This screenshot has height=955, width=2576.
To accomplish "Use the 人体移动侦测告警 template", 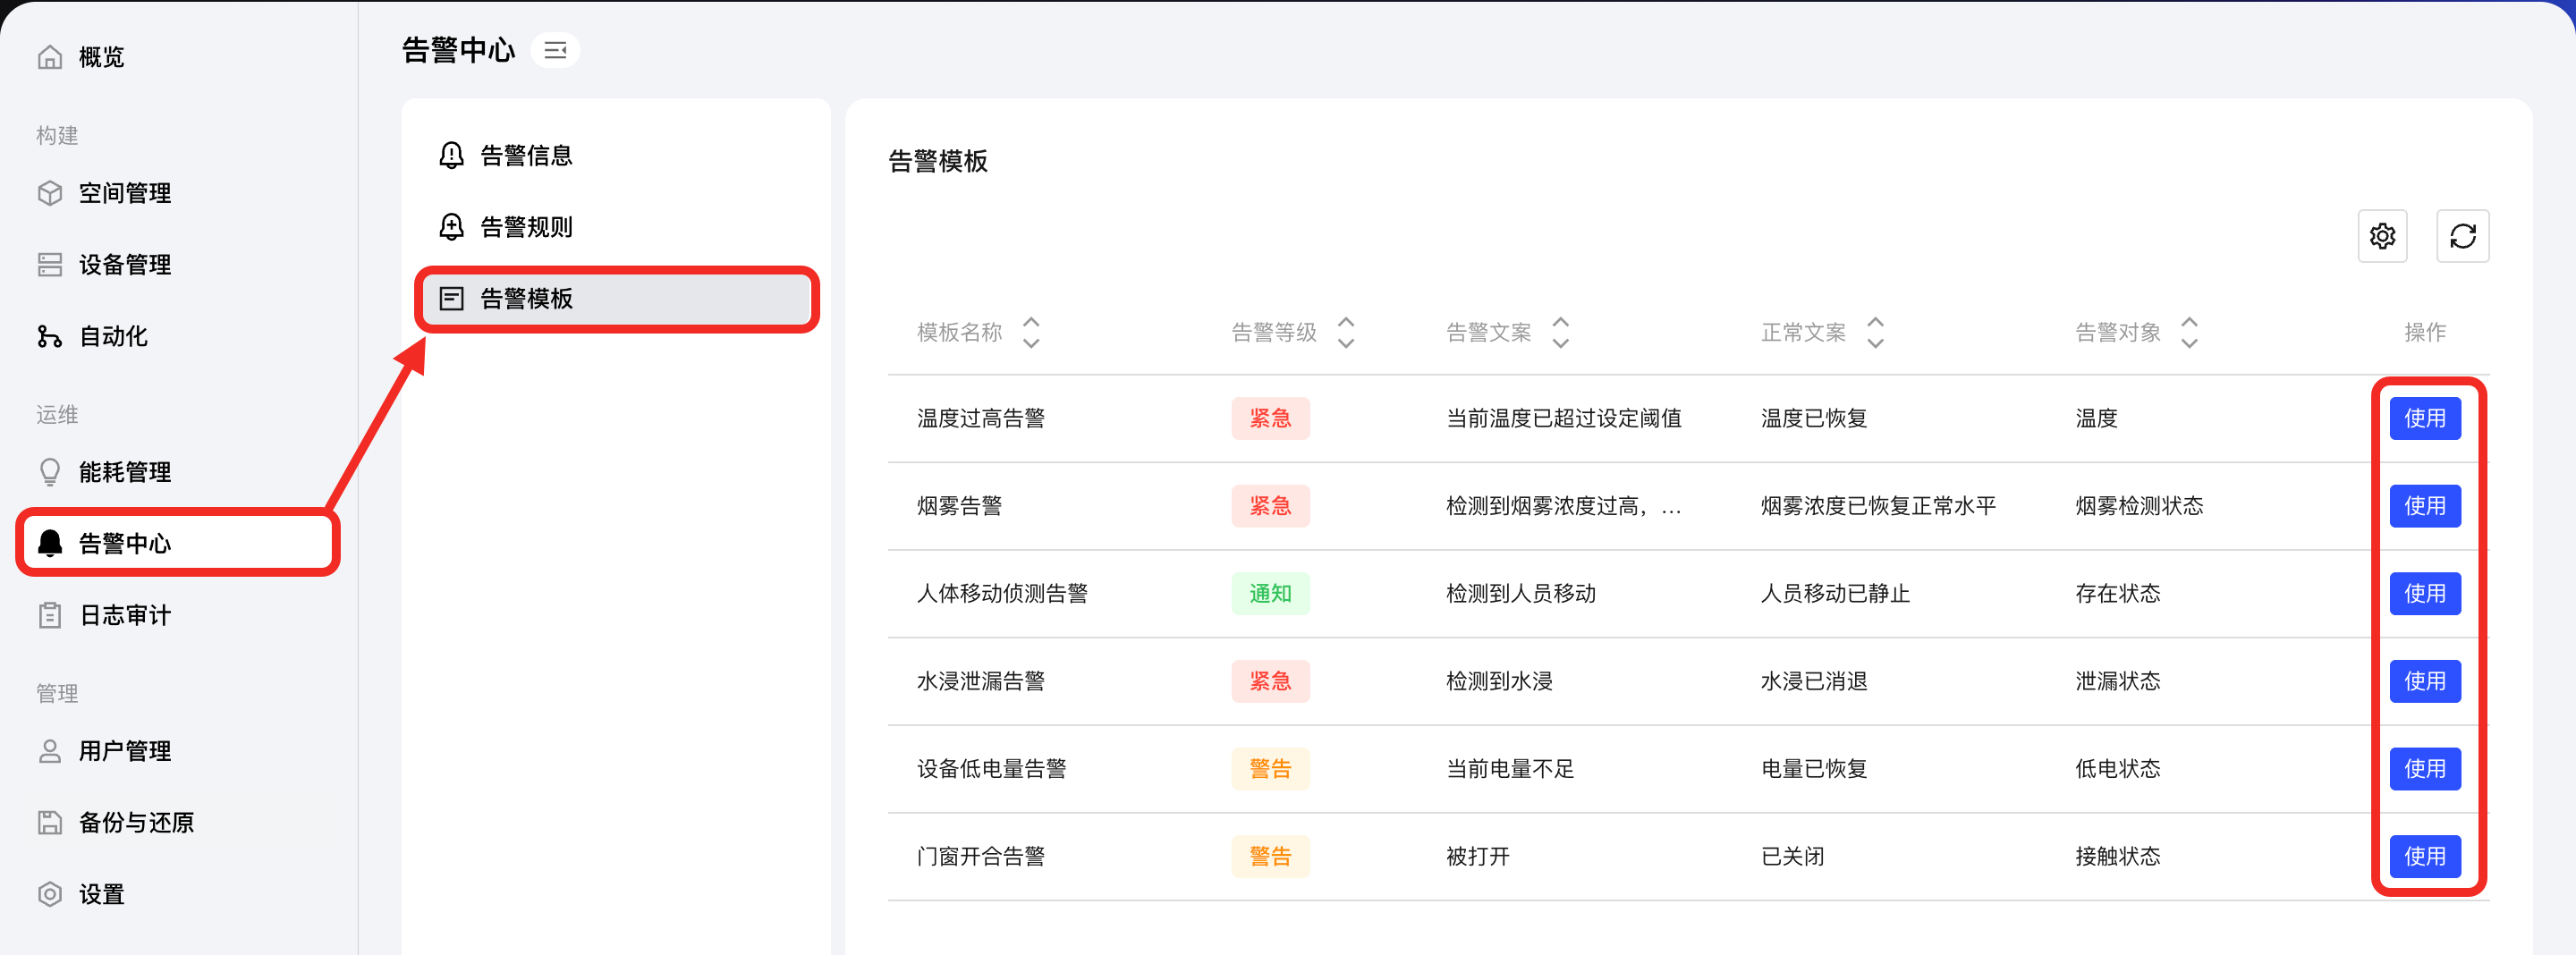I will point(2425,593).
